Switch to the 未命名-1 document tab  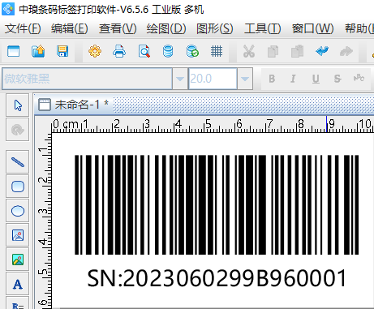74,105
